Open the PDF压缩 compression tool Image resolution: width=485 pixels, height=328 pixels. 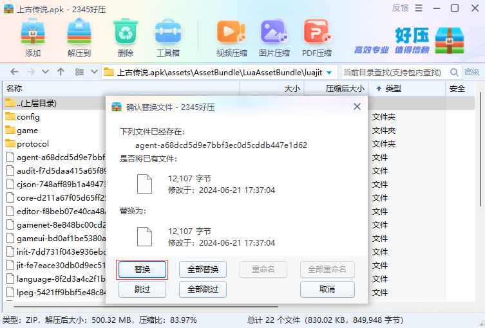coord(317,37)
